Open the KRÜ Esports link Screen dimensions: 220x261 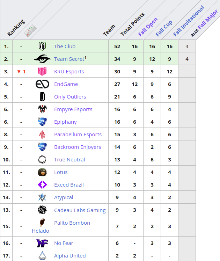pyautogui.click(x=69, y=72)
